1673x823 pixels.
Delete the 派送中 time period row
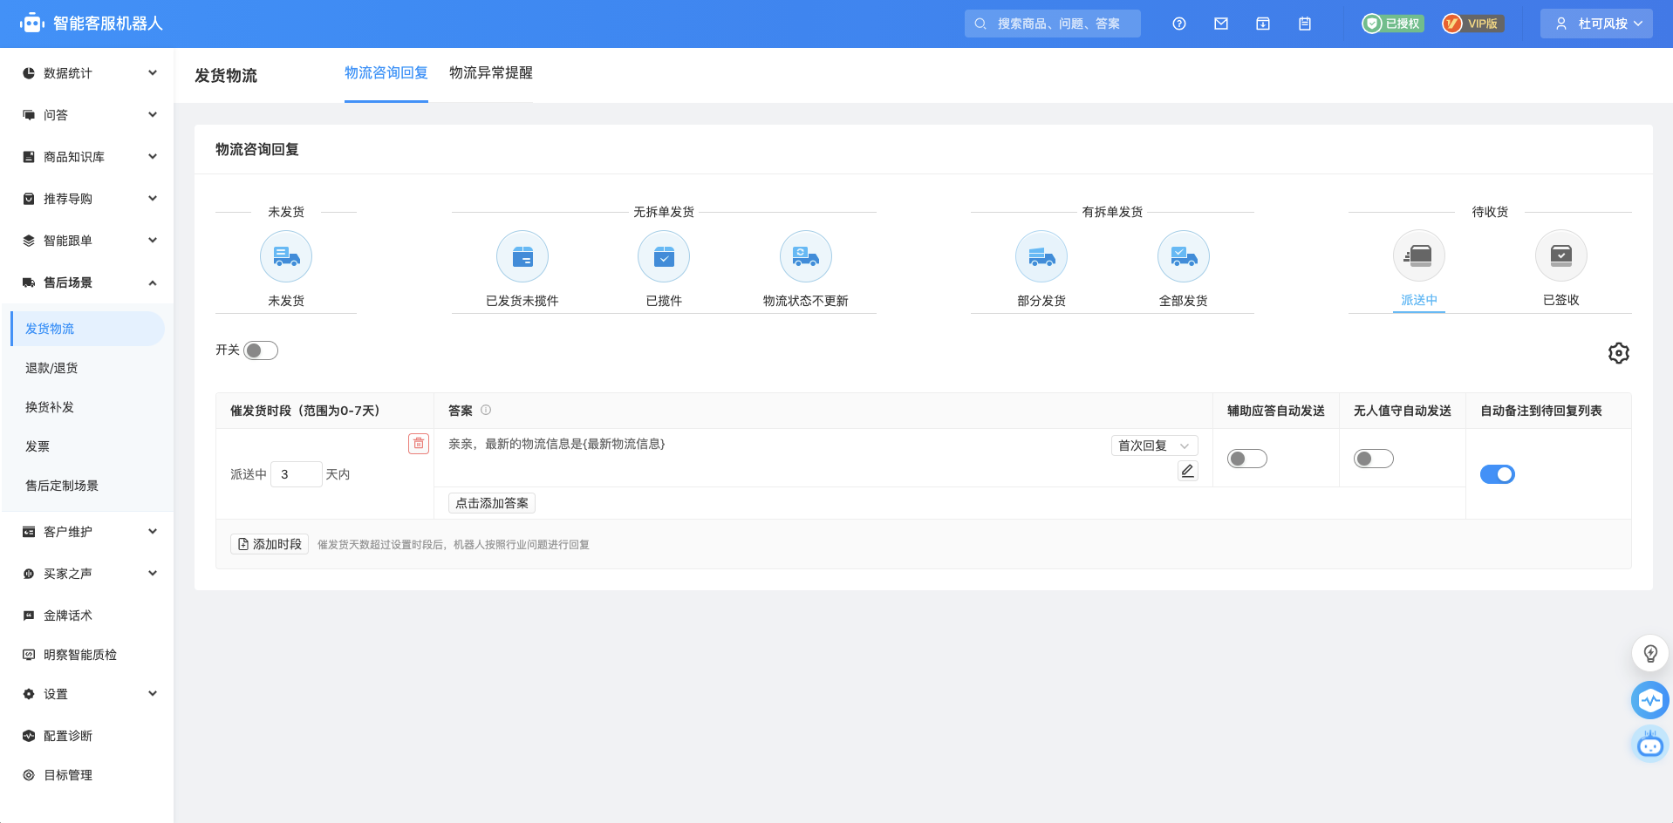click(x=419, y=444)
